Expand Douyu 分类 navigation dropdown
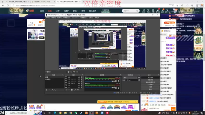 [x=58, y=11]
